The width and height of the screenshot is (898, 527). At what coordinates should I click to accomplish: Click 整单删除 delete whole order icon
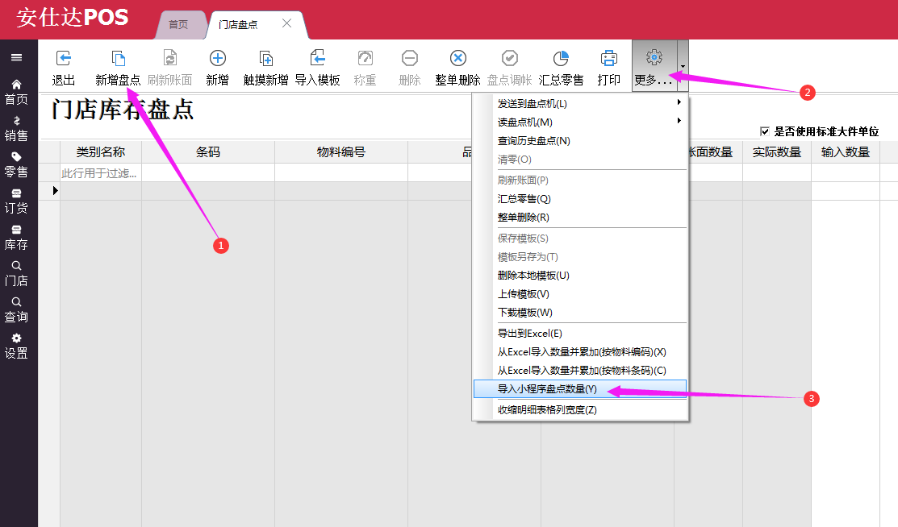click(457, 59)
